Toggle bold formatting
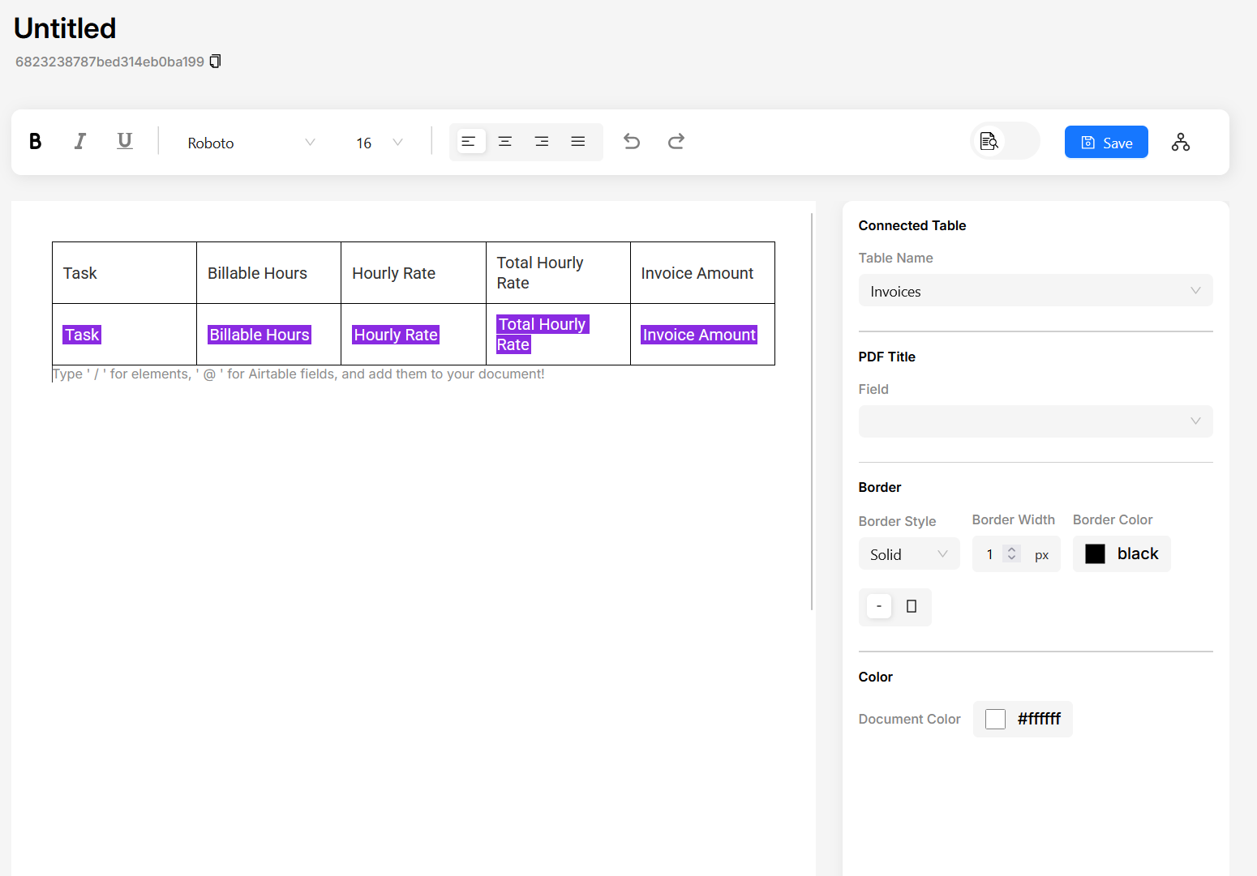The height and width of the screenshot is (876, 1257). click(36, 142)
